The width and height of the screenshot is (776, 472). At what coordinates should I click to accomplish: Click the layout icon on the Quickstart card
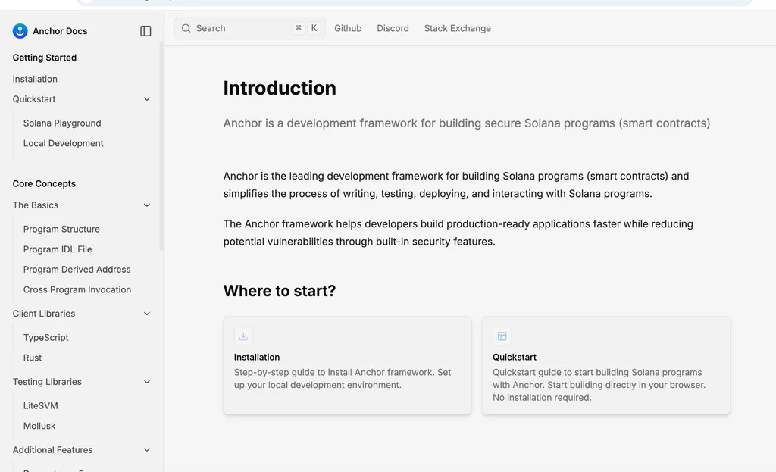(x=502, y=336)
